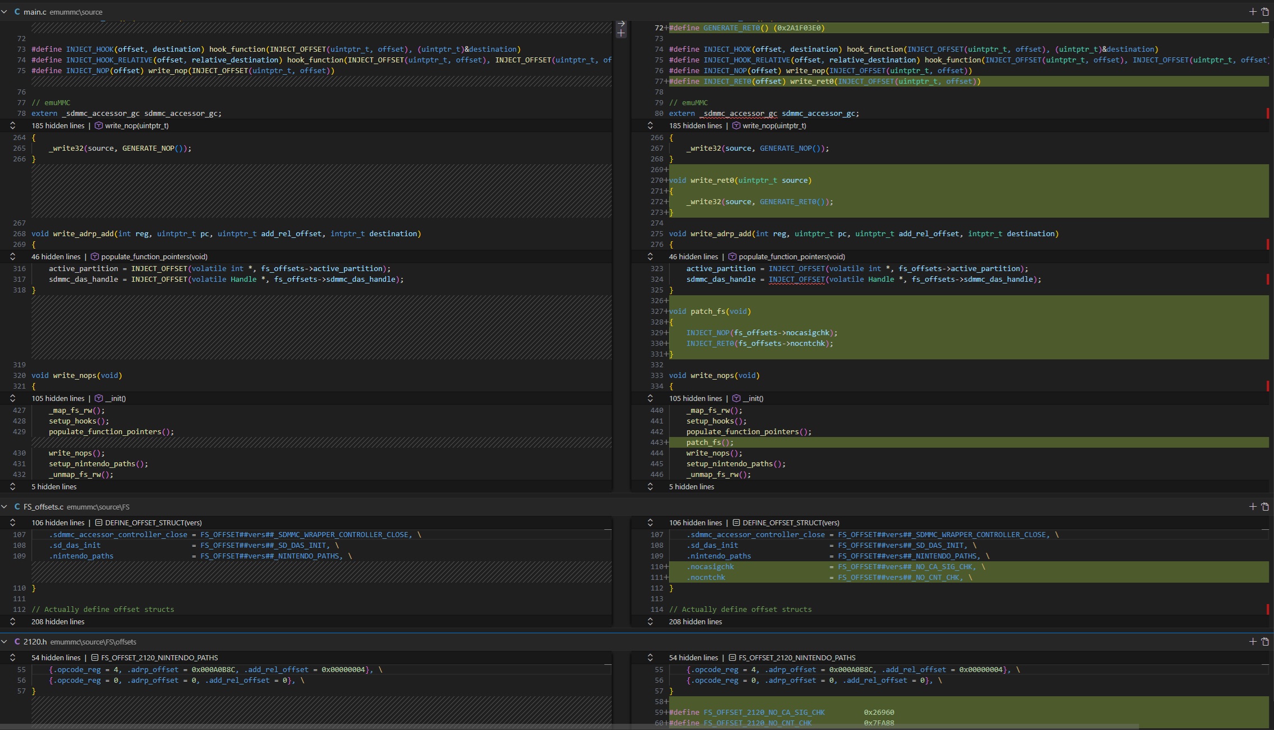This screenshot has width=1274, height=730.
Task: Jump to DEFINE_OFFSET_STRUCT(vers) breadcrumb in modified pane
Action: [791, 522]
